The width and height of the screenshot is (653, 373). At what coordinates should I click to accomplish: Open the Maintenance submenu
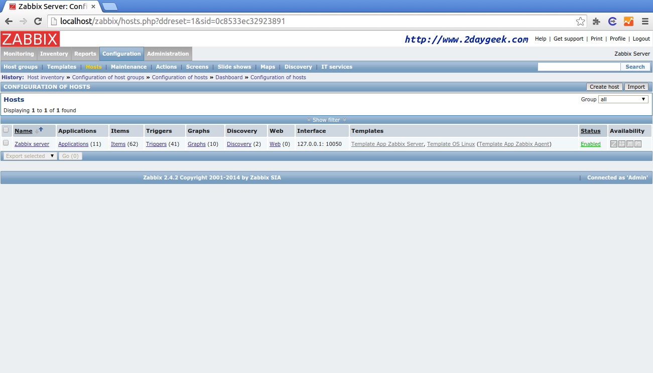pos(129,67)
